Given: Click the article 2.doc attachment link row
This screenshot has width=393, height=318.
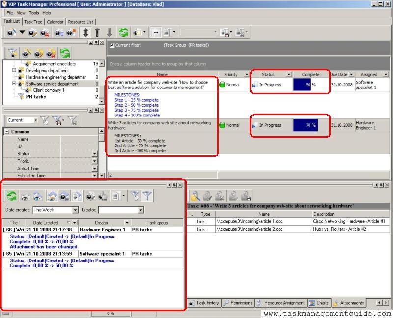Looking at the screenshot, I should tap(288, 229).
